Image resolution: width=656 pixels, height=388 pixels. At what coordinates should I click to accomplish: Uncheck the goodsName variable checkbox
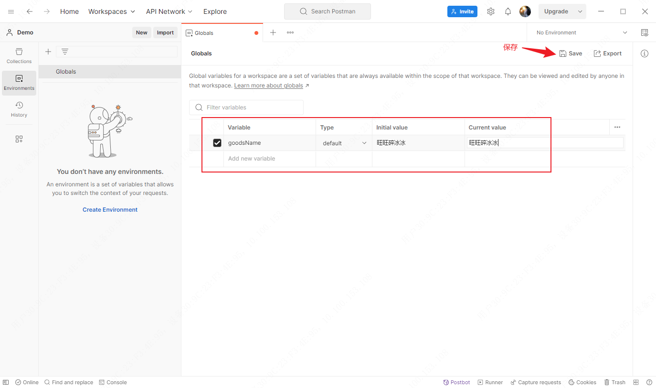217,143
